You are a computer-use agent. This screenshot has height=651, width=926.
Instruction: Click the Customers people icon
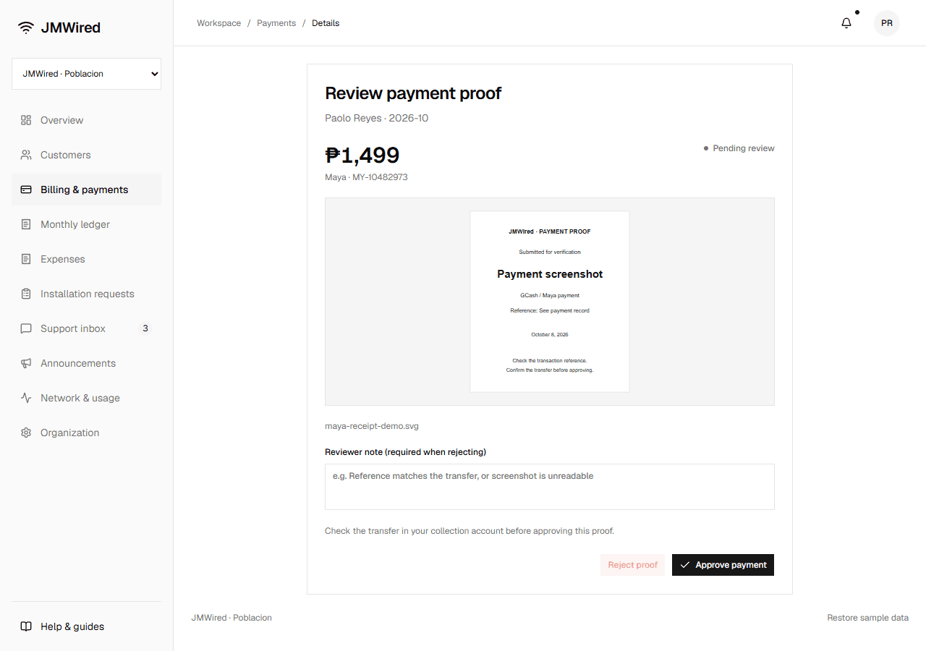click(x=26, y=155)
